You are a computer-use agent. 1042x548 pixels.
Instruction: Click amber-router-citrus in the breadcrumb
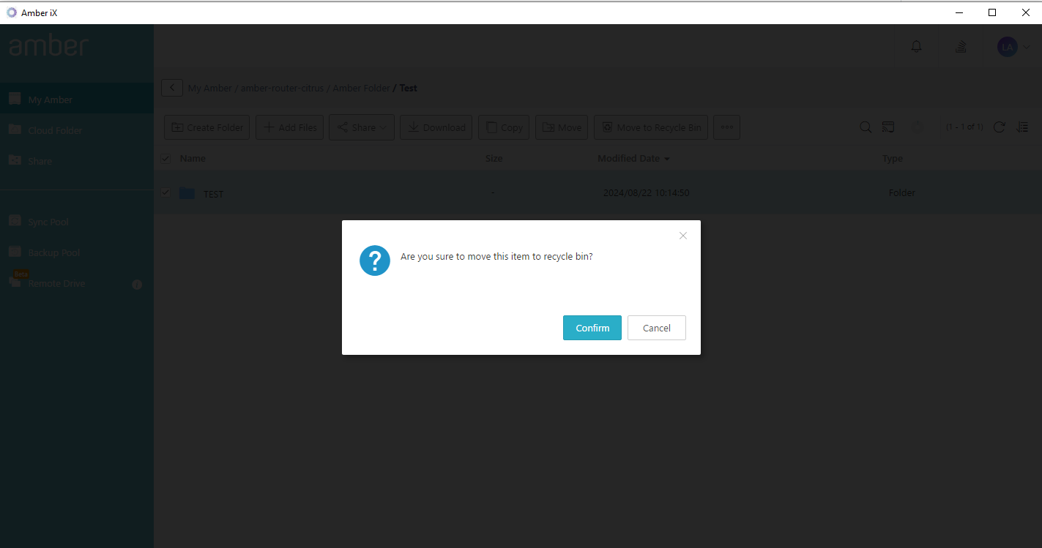coord(282,88)
